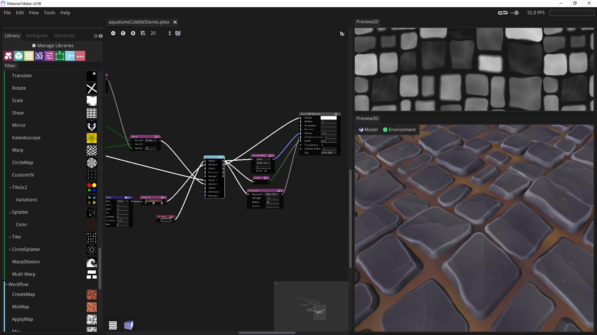Open the 3D cube library category
597x335 pixels.
(18, 56)
